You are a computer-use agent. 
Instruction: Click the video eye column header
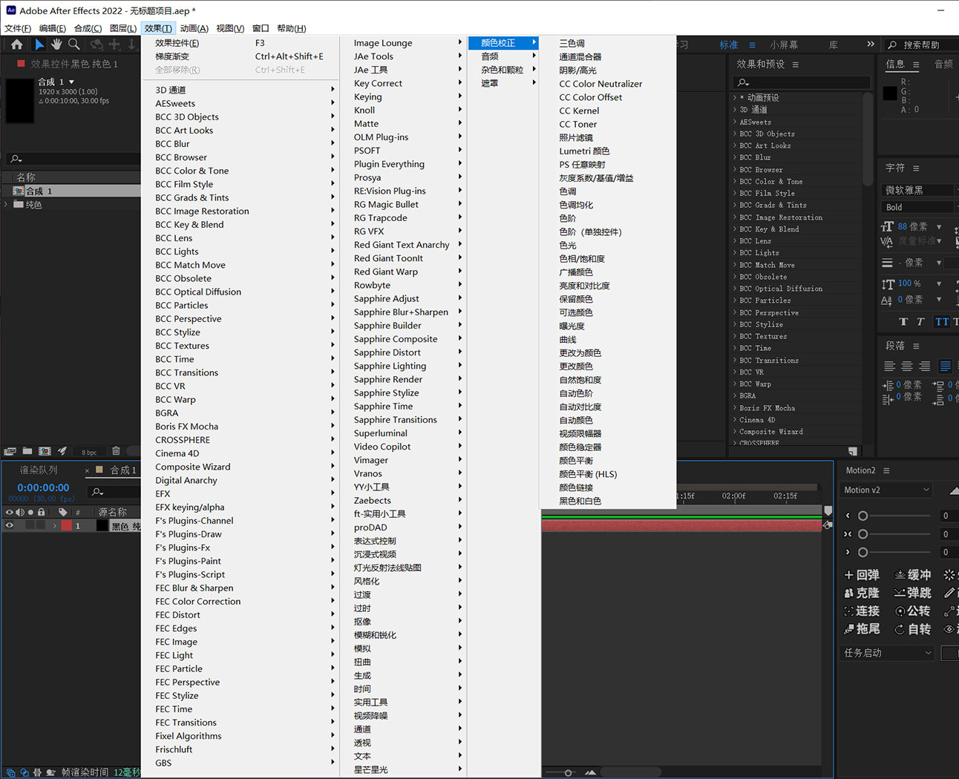(10, 512)
